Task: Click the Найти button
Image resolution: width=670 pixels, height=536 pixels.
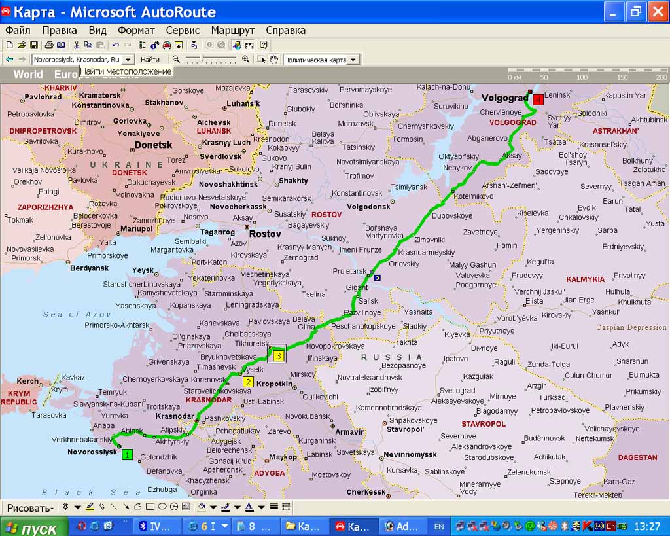Action: click(150, 60)
